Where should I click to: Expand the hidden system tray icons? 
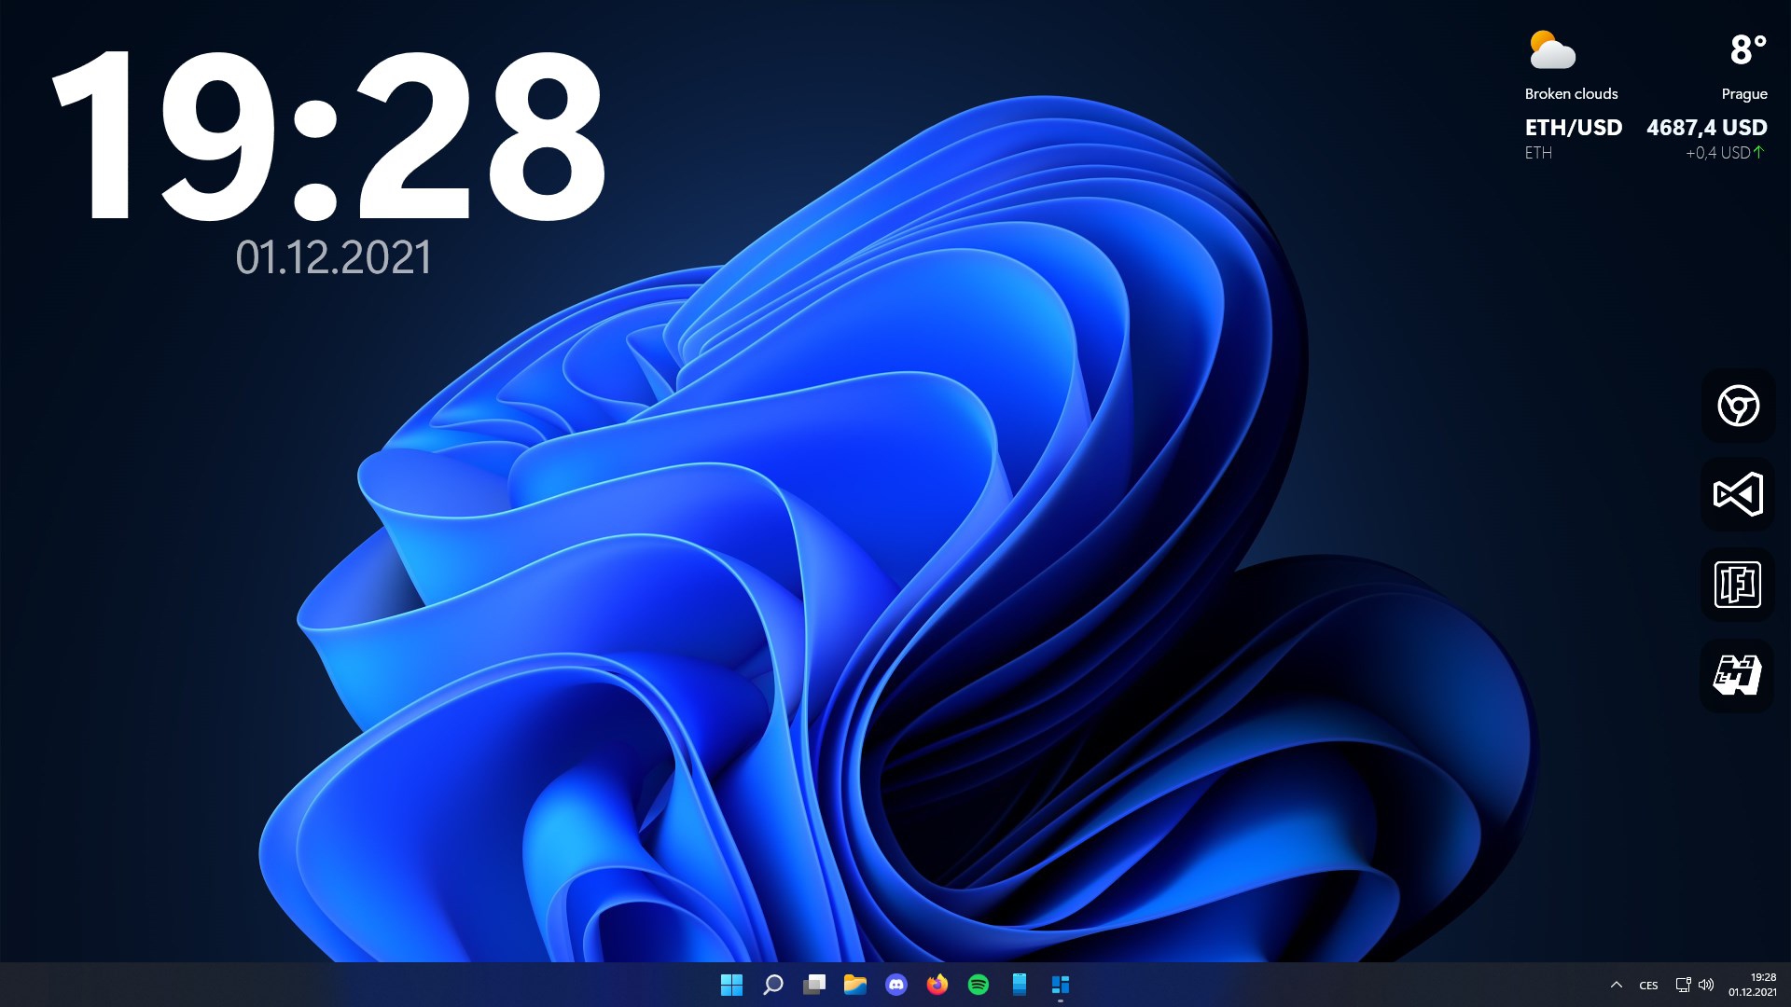(x=1617, y=984)
